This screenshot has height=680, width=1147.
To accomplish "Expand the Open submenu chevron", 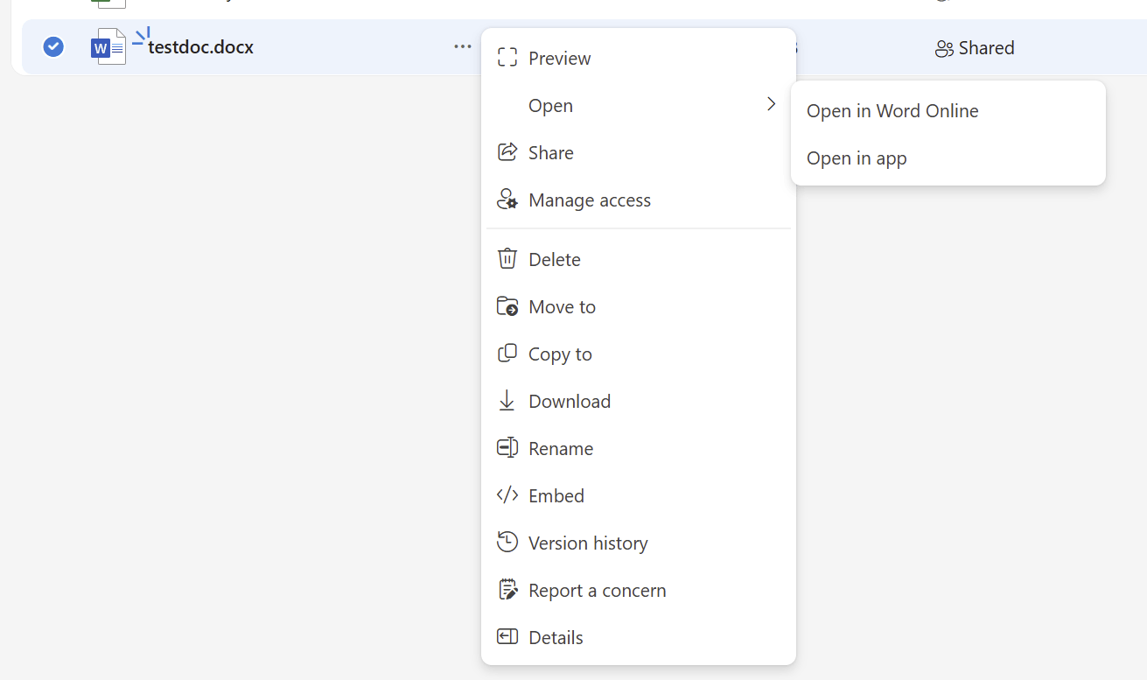I will [771, 105].
